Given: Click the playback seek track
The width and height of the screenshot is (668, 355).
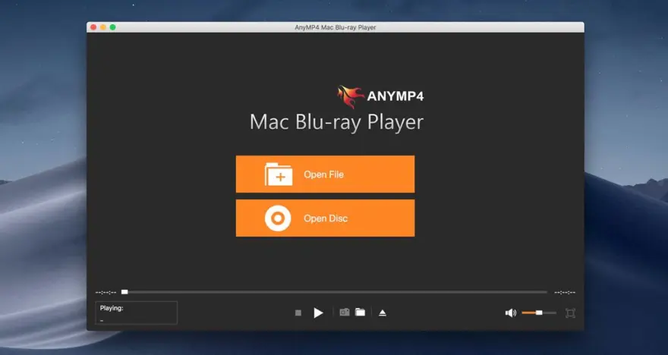Looking at the screenshot, I should [x=335, y=292].
